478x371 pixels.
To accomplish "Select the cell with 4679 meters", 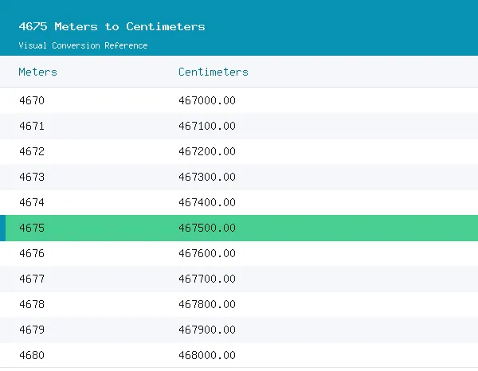I will pos(32,330).
